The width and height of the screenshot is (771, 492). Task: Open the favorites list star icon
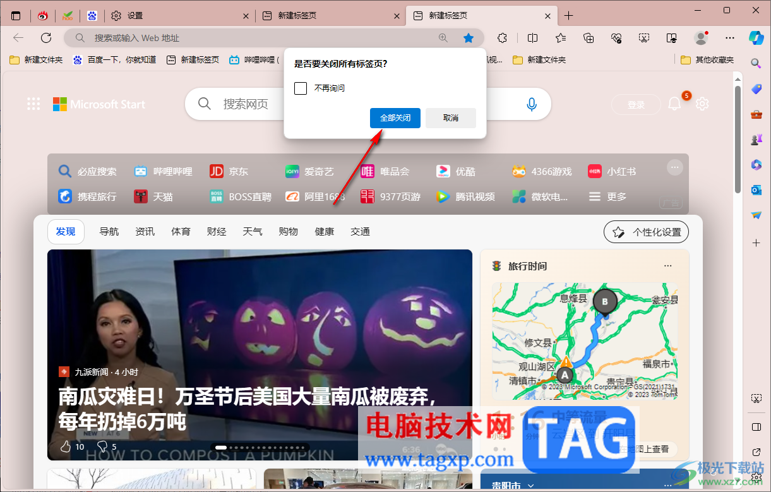(561, 38)
